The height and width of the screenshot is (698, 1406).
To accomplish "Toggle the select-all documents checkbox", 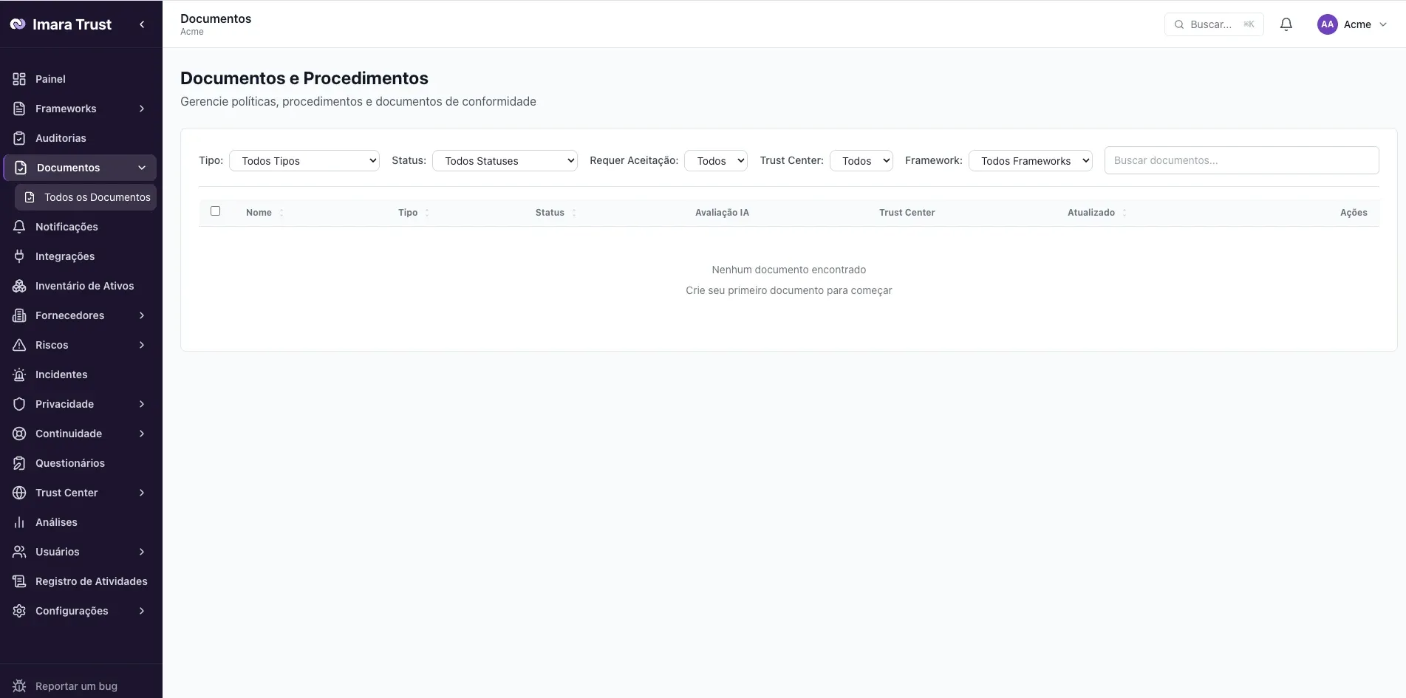I will (x=215, y=211).
